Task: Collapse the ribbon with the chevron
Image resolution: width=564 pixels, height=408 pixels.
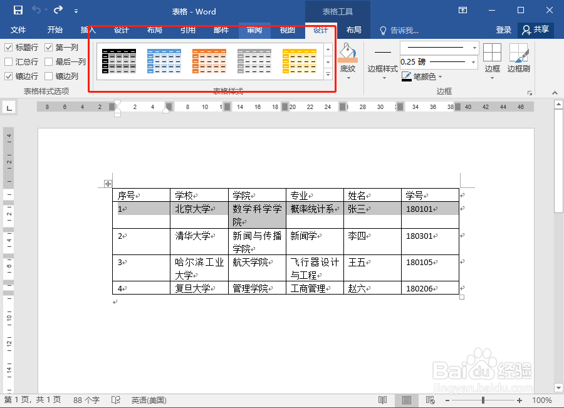Action: [555, 93]
